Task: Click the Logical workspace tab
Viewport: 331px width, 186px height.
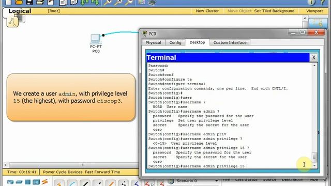Action: 20,11
